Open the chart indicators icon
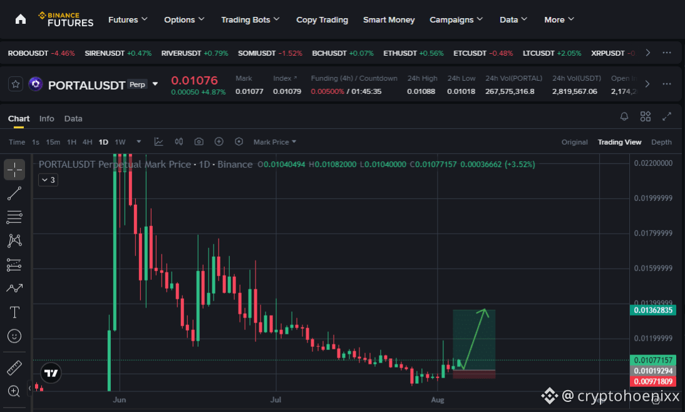The width and height of the screenshot is (685, 412). click(158, 142)
